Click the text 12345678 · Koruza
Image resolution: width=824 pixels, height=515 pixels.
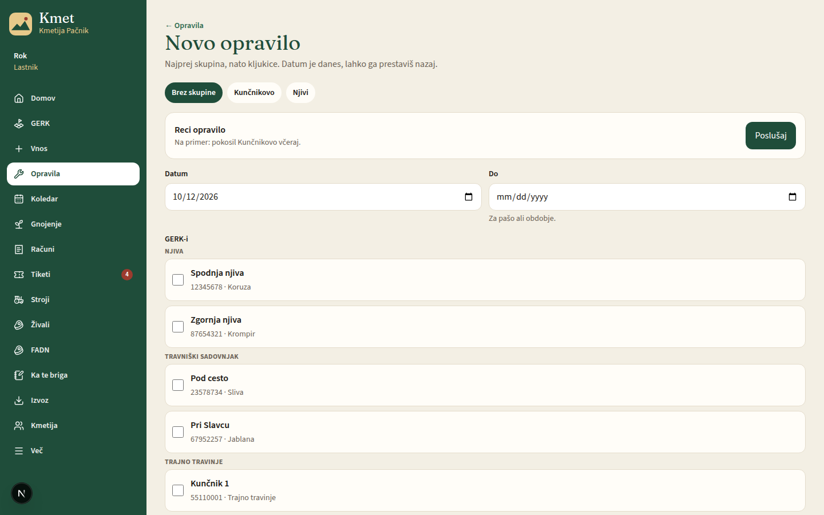[220, 287]
